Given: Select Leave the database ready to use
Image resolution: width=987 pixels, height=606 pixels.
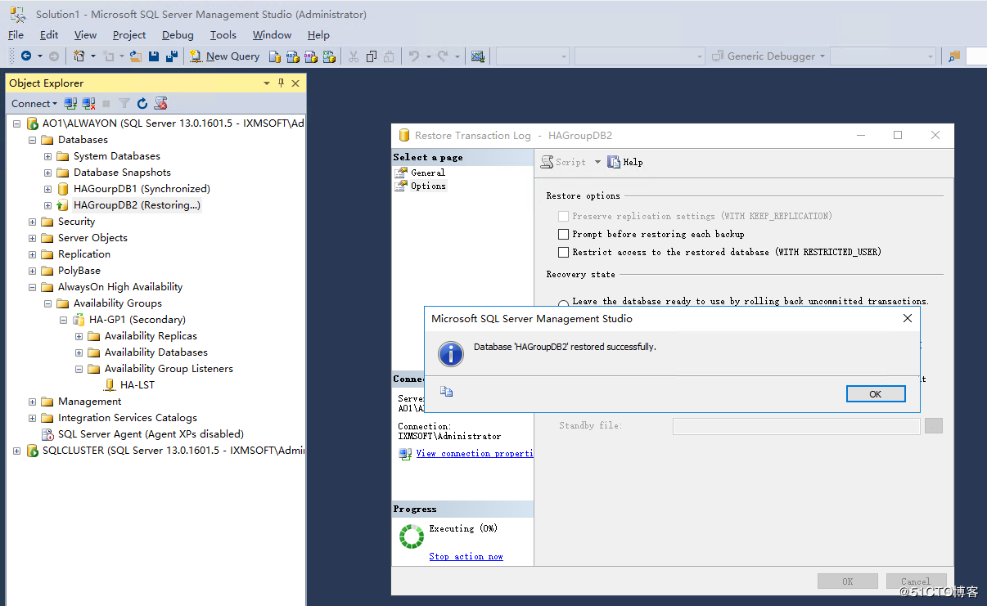Looking at the screenshot, I should [564, 301].
